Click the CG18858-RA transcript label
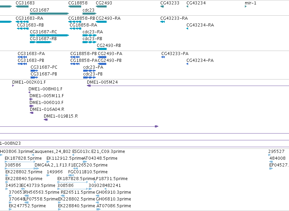 pyautogui.click(x=84, y=25)
